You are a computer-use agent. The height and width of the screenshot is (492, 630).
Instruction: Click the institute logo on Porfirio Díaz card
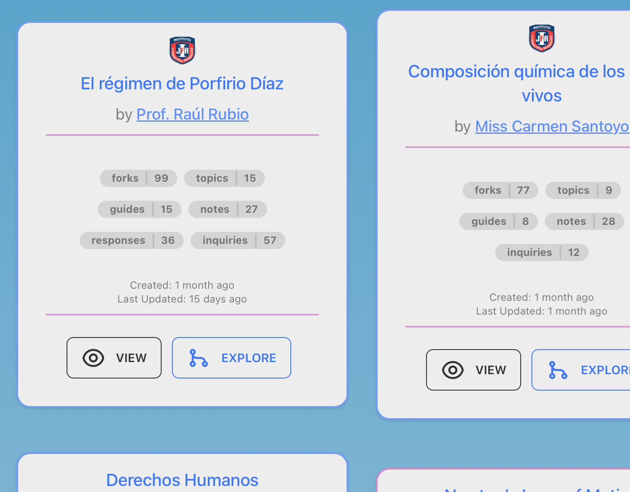coord(182,50)
